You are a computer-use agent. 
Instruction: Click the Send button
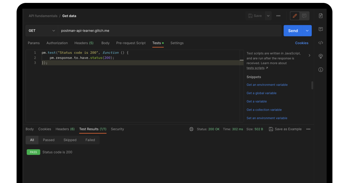click(293, 31)
